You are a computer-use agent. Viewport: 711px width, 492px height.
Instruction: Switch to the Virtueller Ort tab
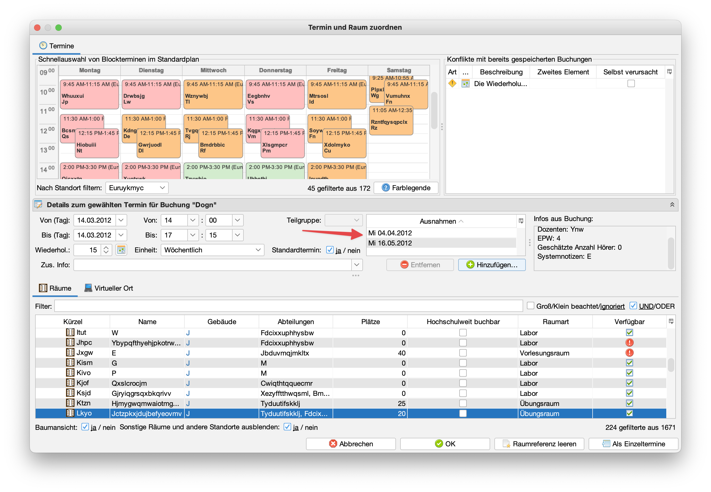pos(109,288)
